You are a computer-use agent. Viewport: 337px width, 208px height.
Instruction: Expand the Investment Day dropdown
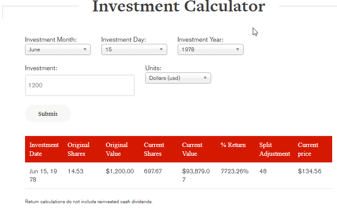(134, 50)
